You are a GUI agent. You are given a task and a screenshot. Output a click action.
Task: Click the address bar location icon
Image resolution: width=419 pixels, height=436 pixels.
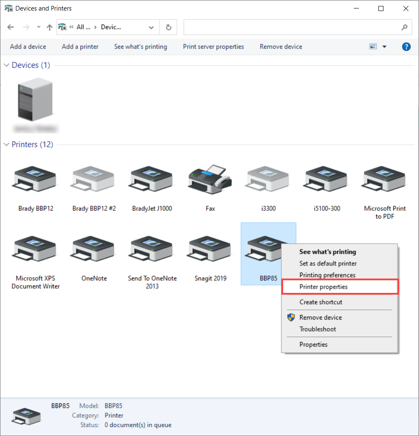coord(62,27)
